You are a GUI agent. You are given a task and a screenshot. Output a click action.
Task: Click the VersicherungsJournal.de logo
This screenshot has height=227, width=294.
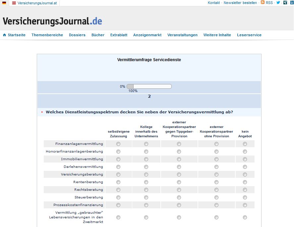point(53,21)
